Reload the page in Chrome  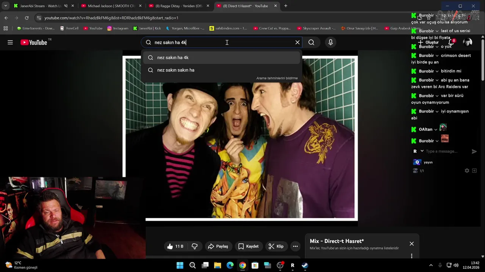click(27, 18)
